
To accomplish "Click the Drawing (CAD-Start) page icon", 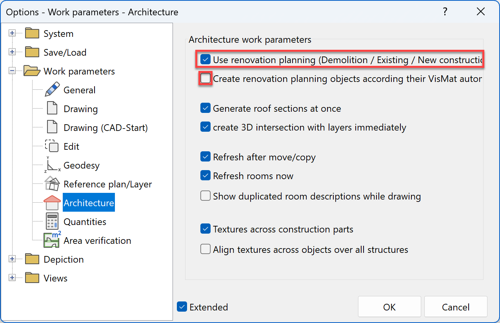I will (x=52, y=127).
